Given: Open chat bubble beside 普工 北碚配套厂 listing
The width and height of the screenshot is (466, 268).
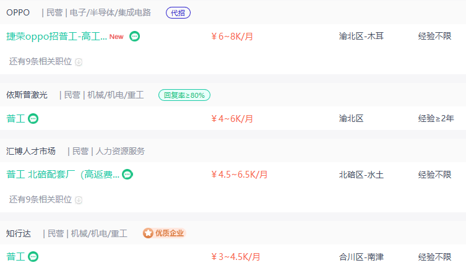Looking at the screenshot, I should 127,174.
